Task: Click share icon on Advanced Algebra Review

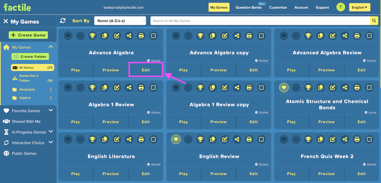Action: pyautogui.click(x=345, y=36)
